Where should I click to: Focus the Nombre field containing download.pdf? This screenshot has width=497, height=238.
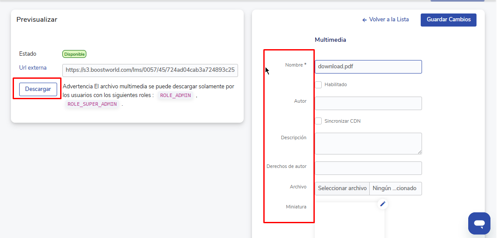[x=368, y=67]
